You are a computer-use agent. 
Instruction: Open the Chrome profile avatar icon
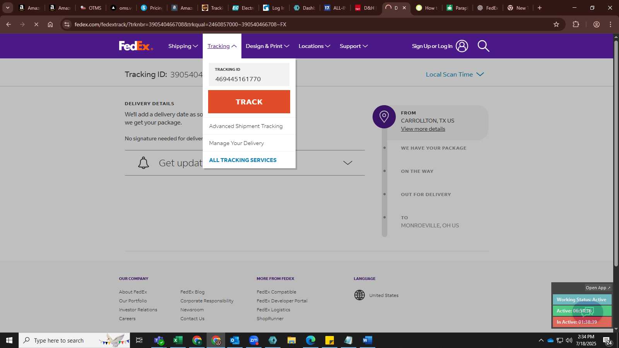[x=596, y=24]
